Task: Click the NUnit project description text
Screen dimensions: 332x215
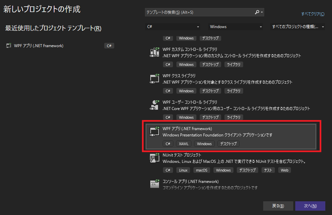Action: click(x=234, y=162)
